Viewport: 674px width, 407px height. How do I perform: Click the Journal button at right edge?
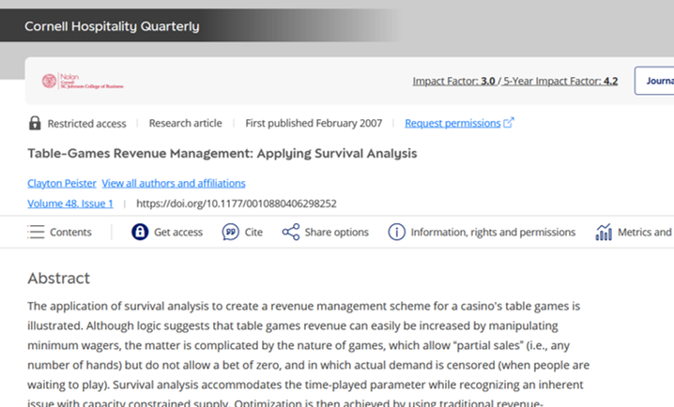tap(654, 81)
